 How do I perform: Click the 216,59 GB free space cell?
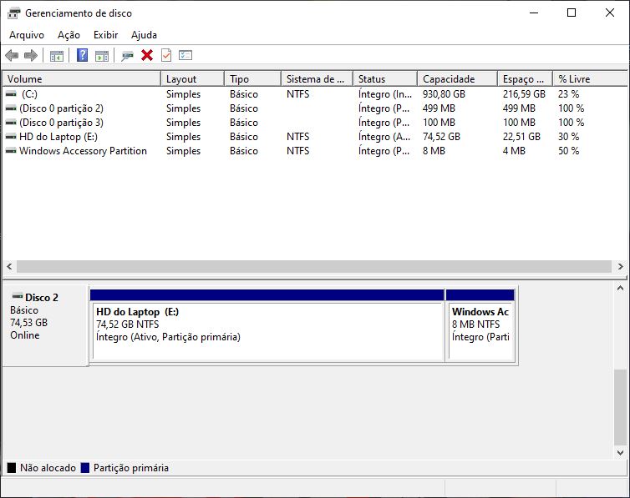point(524,94)
